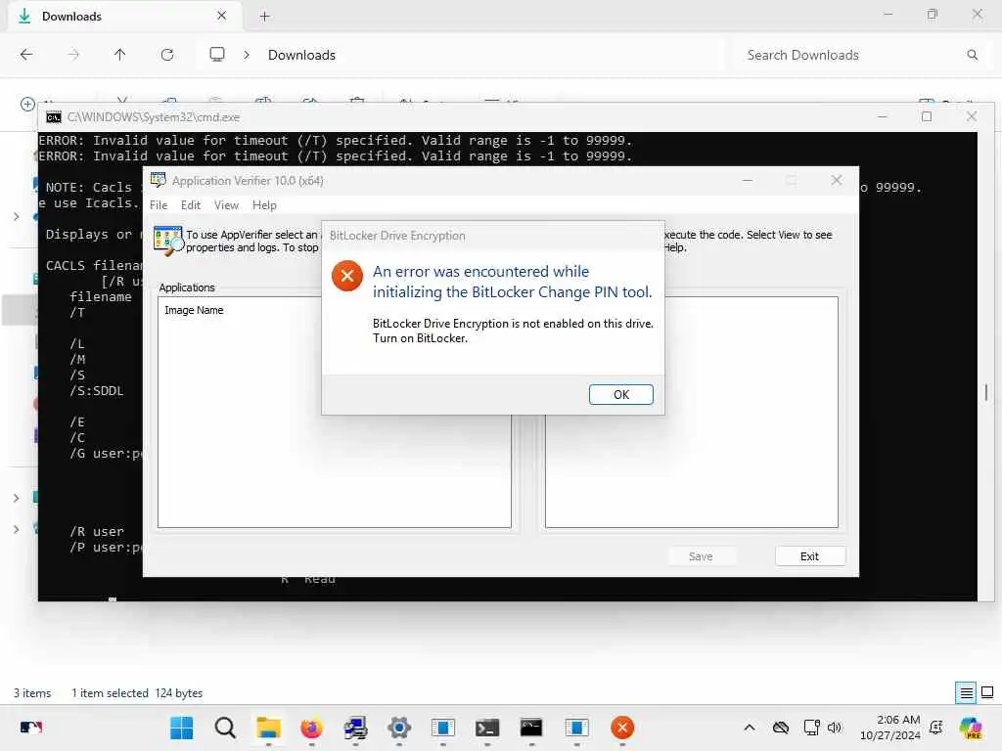
Task: Open View menu in Application Verifier
Action: (226, 205)
